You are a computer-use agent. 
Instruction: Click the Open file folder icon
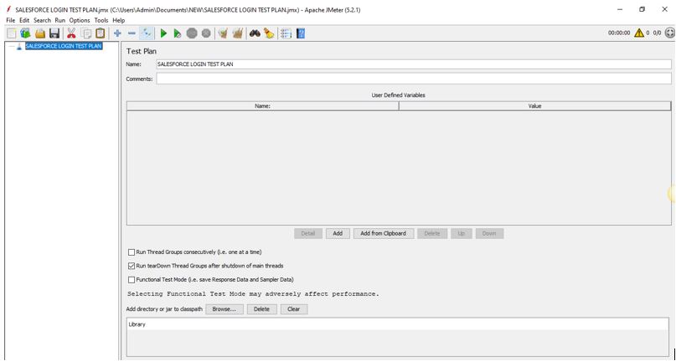40,33
